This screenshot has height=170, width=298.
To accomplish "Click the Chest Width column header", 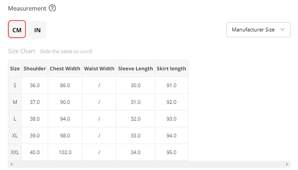I will coord(65,69).
